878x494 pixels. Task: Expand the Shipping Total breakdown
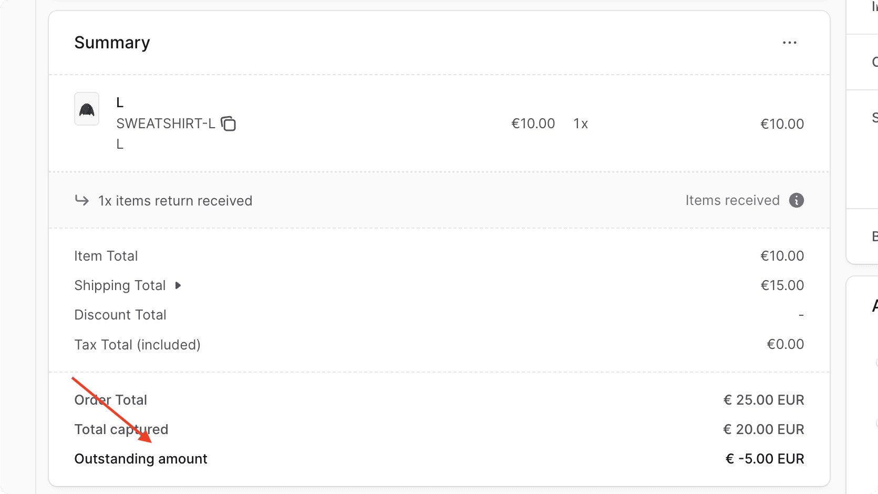tap(178, 285)
